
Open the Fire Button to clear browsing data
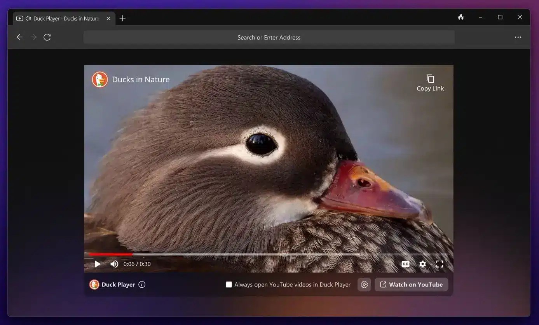(x=461, y=17)
